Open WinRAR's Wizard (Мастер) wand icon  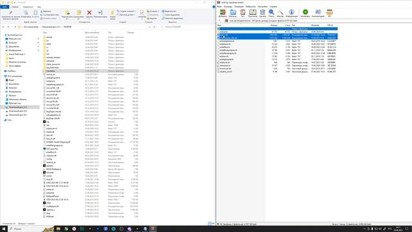click(x=281, y=13)
